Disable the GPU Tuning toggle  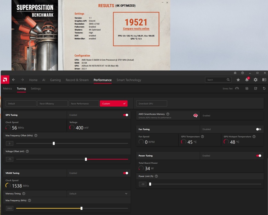[x=126, y=115]
